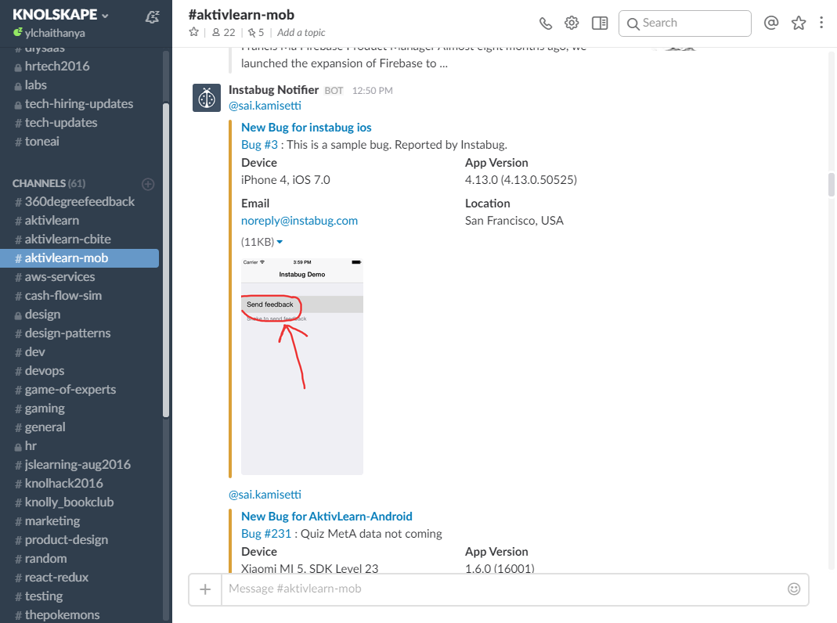837x623 pixels.
Task: Add a new channel with plus icon
Action: (148, 184)
